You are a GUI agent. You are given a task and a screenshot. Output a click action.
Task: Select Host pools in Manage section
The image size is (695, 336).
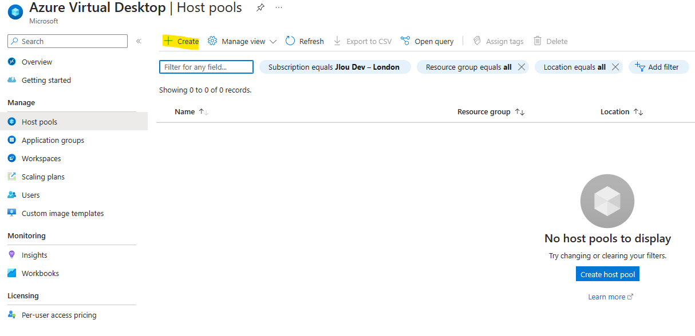40,122
